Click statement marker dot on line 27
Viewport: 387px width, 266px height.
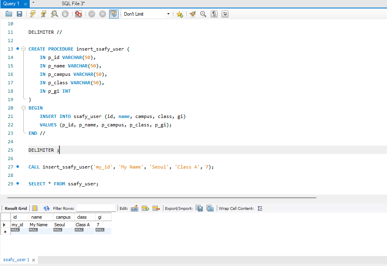18,167
